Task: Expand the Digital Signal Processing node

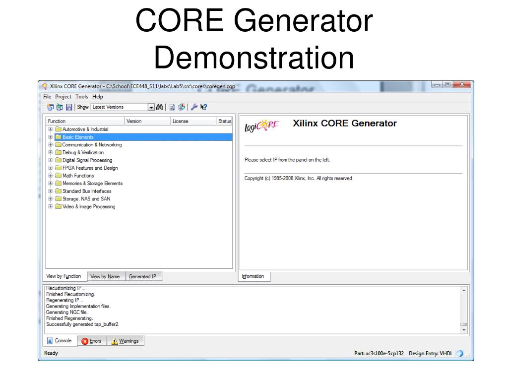Action: (x=50, y=160)
